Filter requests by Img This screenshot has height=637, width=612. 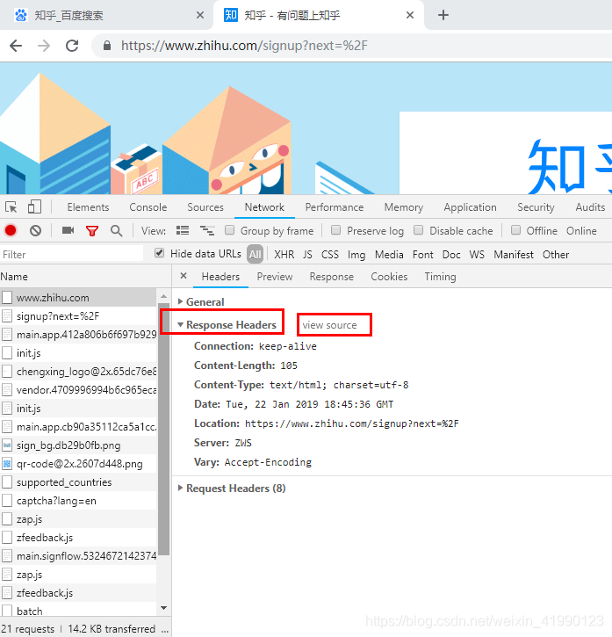click(356, 255)
